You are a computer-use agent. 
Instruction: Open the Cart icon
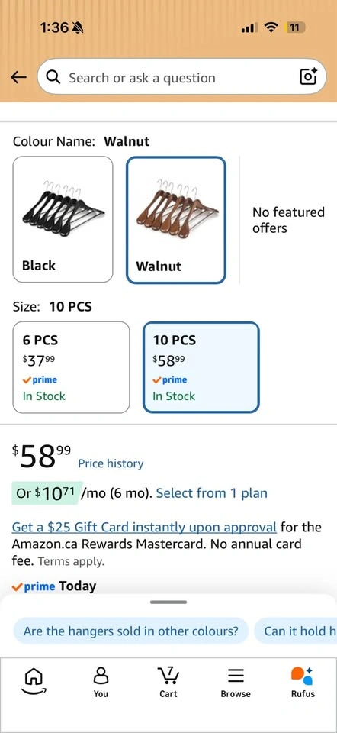point(168,682)
